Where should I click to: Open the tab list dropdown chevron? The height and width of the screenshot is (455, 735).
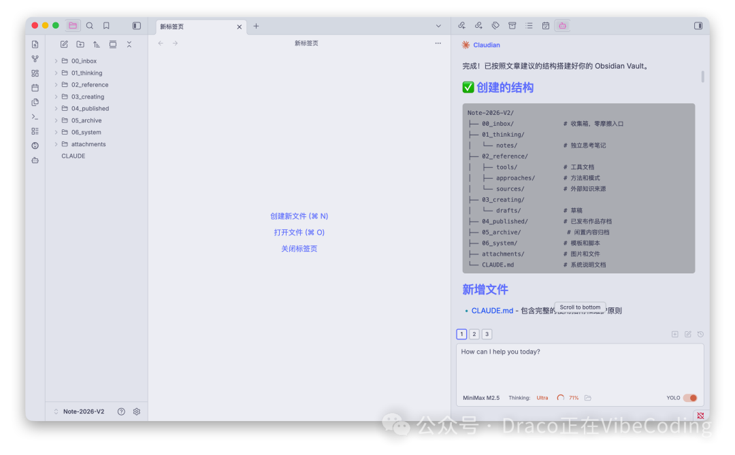(439, 25)
